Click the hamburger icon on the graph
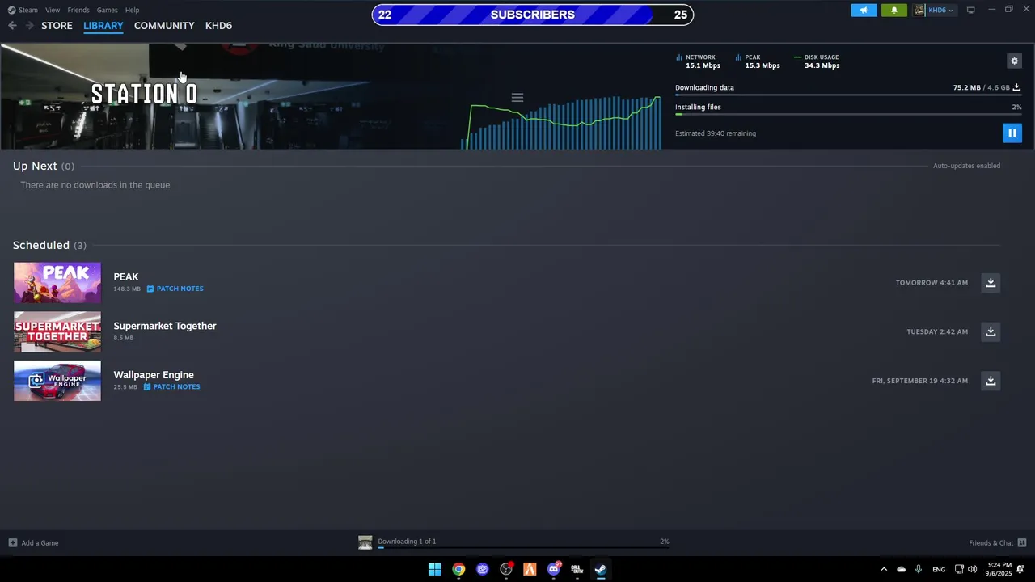Screen dimensions: 1035x582 pos(517,98)
